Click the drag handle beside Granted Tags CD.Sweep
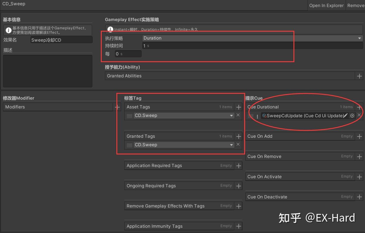 click(x=129, y=145)
